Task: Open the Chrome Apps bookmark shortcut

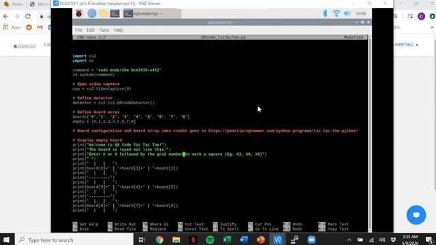Action: click(x=12, y=27)
